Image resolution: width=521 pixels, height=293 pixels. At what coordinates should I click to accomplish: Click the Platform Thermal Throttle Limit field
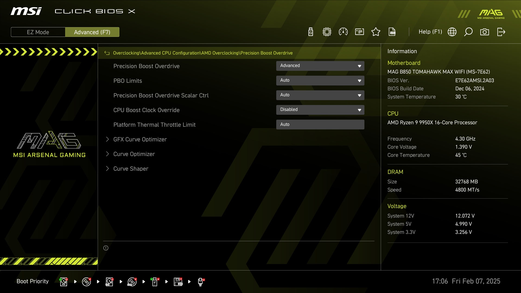(x=320, y=125)
